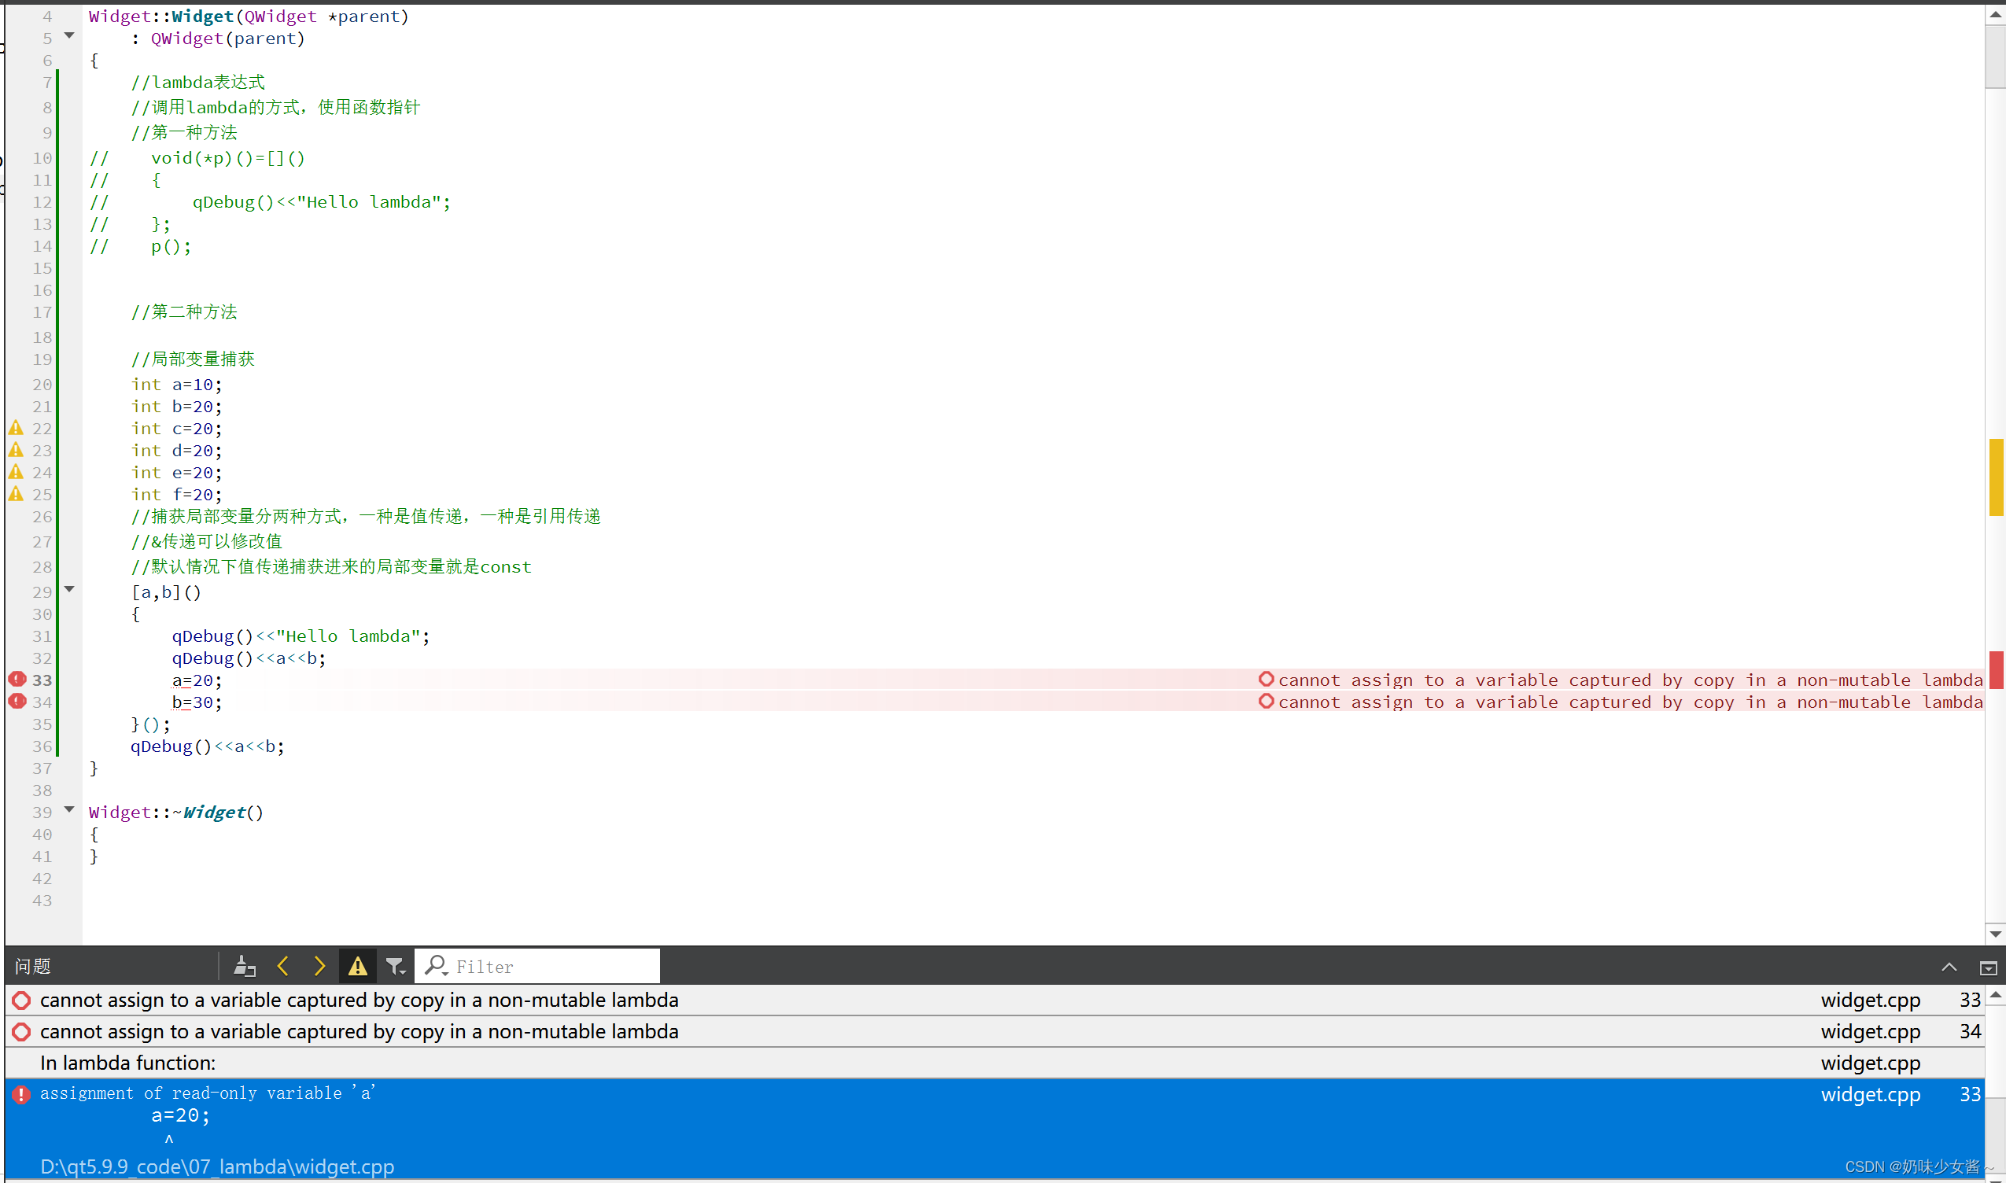This screenshot has height=1183, width=2006.
Task: Select the 'In lambda function:' issue row
Action: coord(994,1063)
